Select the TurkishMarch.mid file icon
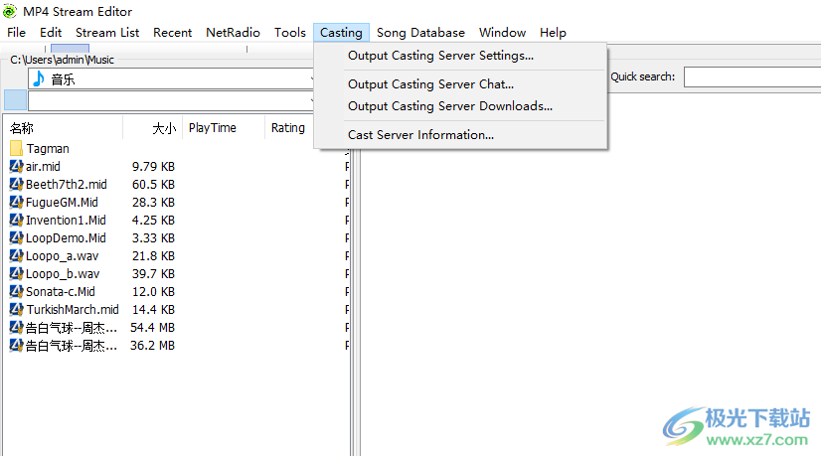 [x=16, y=309]
